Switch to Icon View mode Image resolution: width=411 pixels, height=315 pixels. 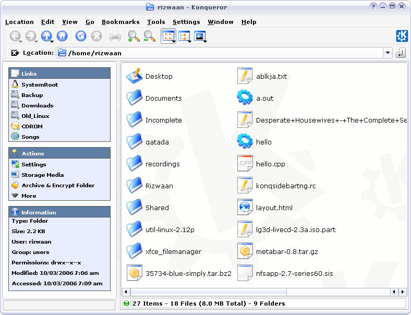tap(168, 36)
